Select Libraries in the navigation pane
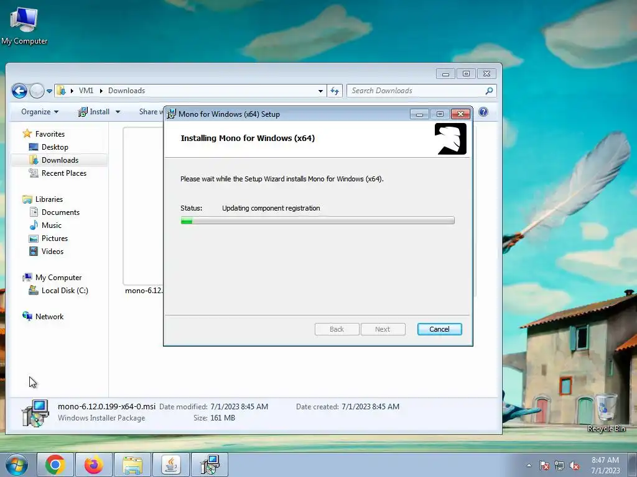The height and width of the screenshot is (477, 637). (x=43, y=199)
